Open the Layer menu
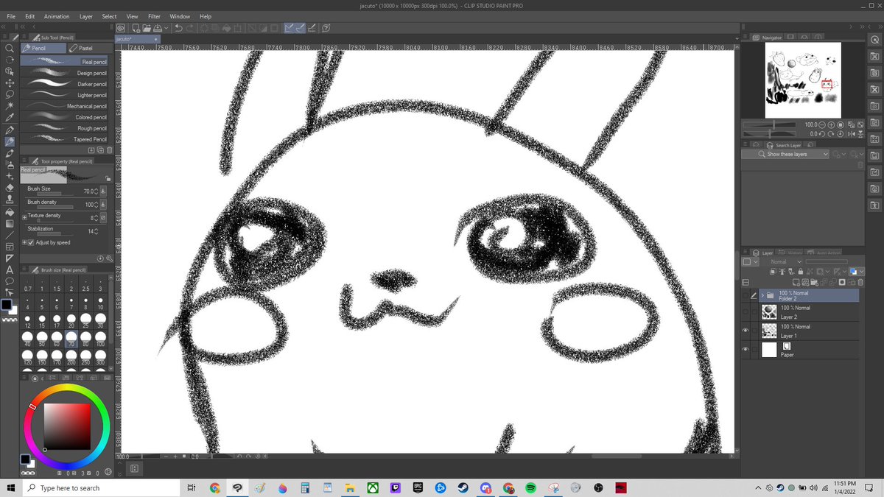The width and height of the screenshot is (884, 497). pos(86,16)
